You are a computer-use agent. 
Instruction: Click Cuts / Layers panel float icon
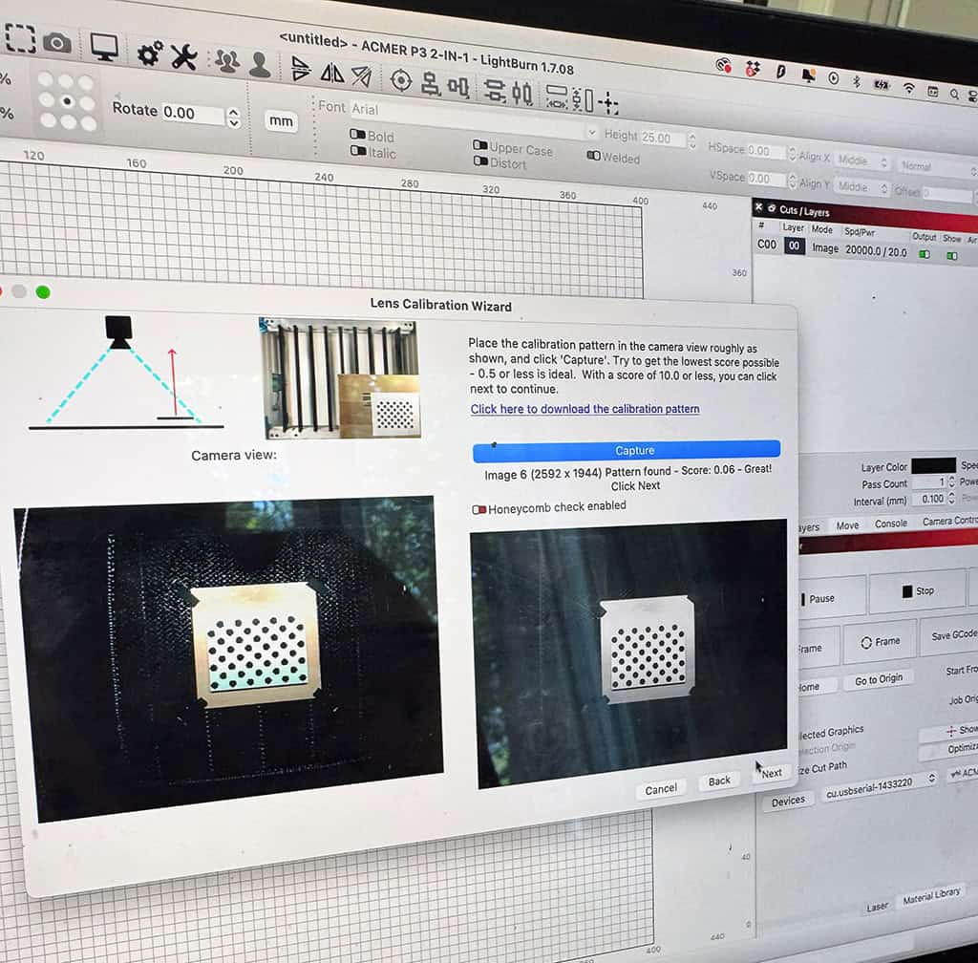772,208
